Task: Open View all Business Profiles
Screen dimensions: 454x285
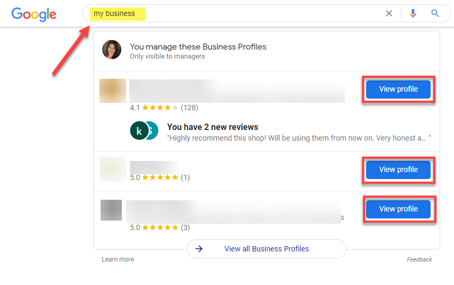Action: pyautogui.click(x=266, y=249)
